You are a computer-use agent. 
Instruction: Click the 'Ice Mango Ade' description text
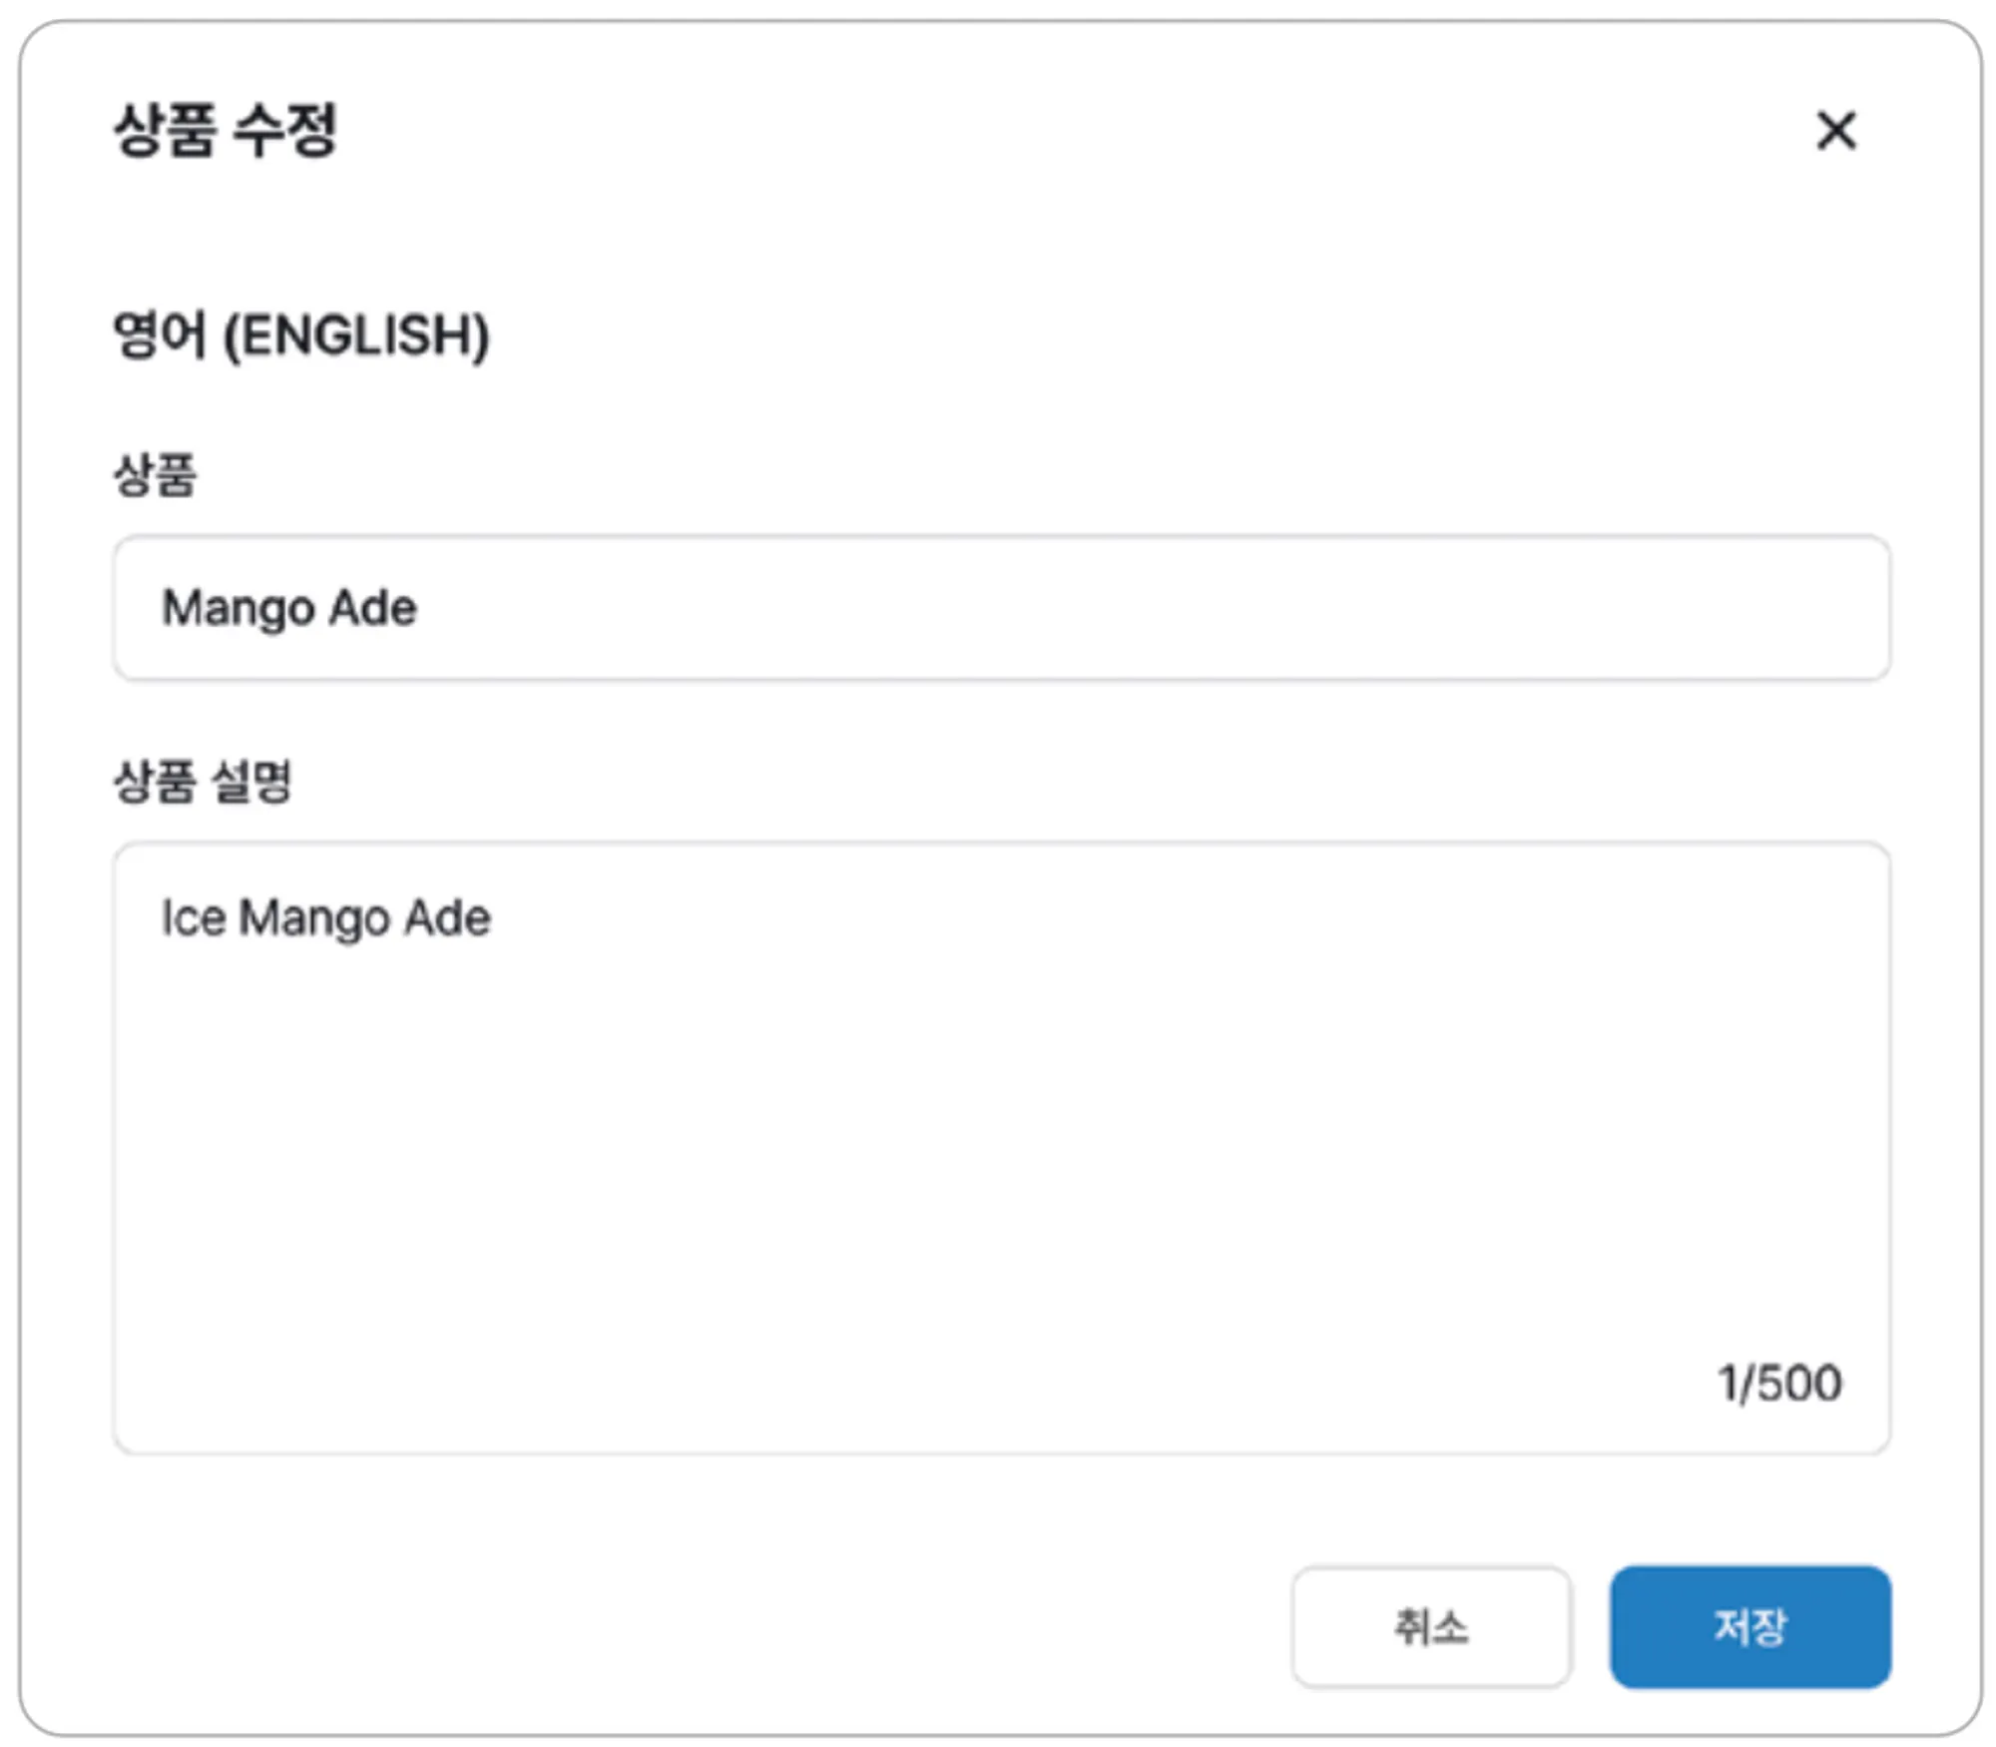point(326,917)
